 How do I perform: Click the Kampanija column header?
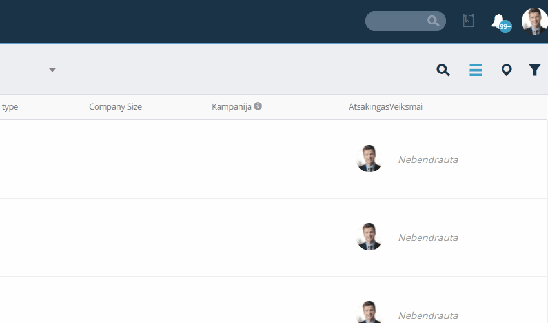[x=231, y=107]
